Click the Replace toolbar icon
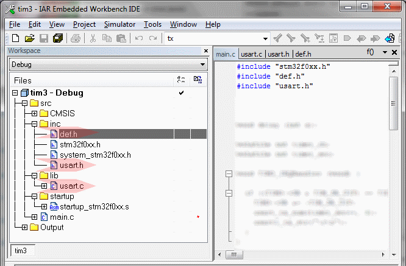 (319, 38)
